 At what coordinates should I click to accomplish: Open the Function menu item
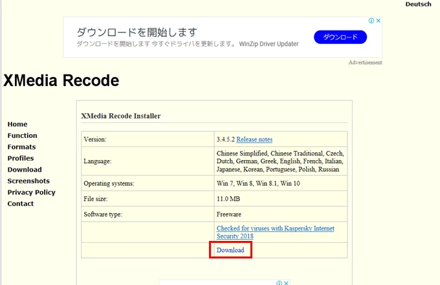tap(22, 135)
